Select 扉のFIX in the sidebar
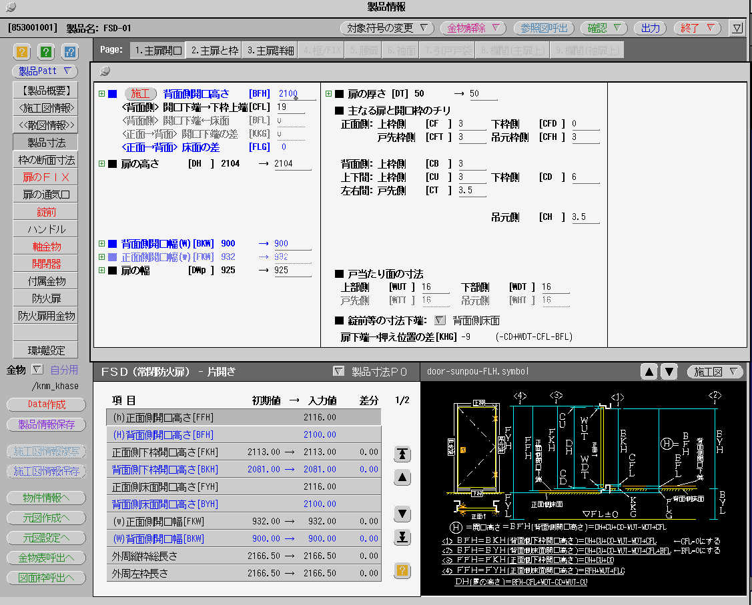This screenshot has height=605, width=752. coord(46,177)
